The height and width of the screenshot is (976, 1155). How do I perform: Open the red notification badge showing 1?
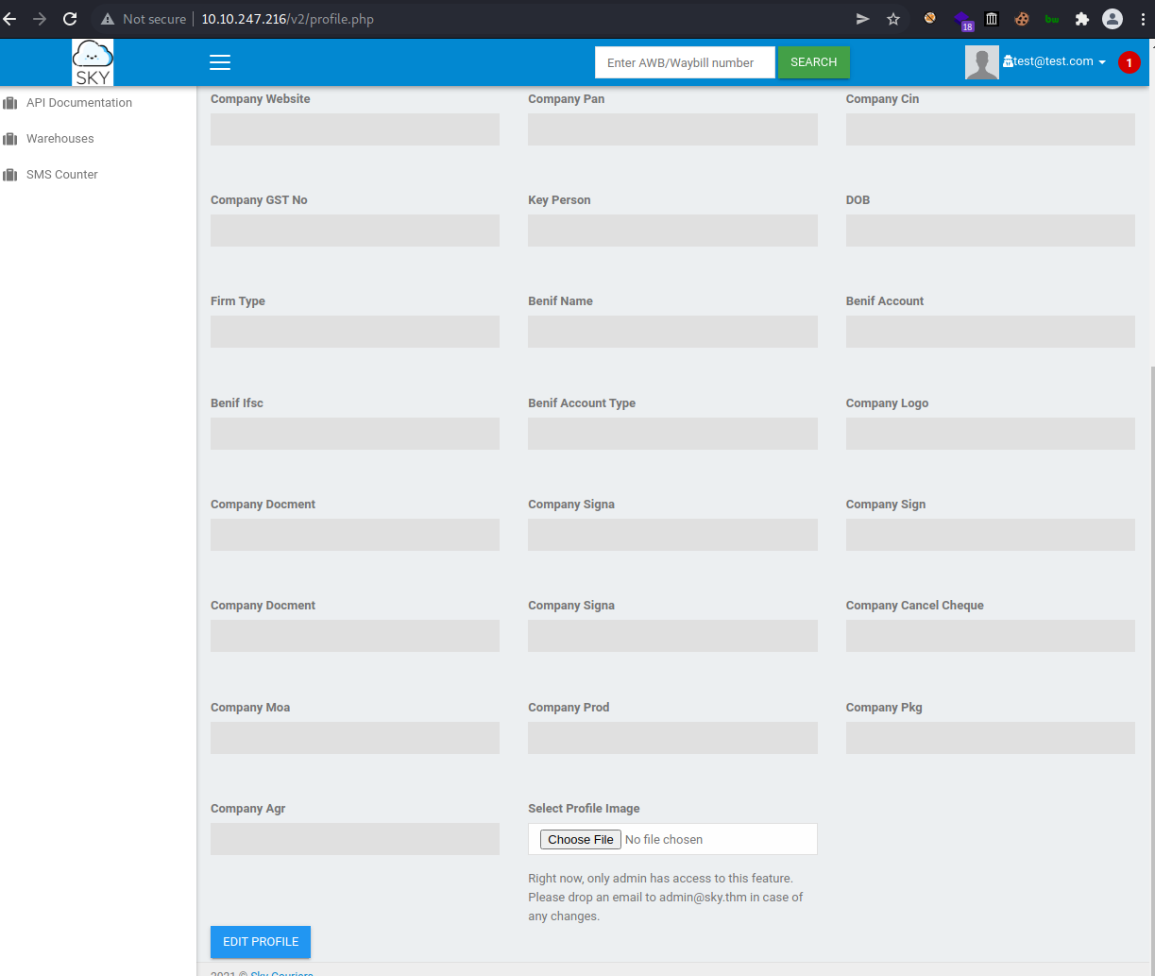click(x=1129, y=62)
